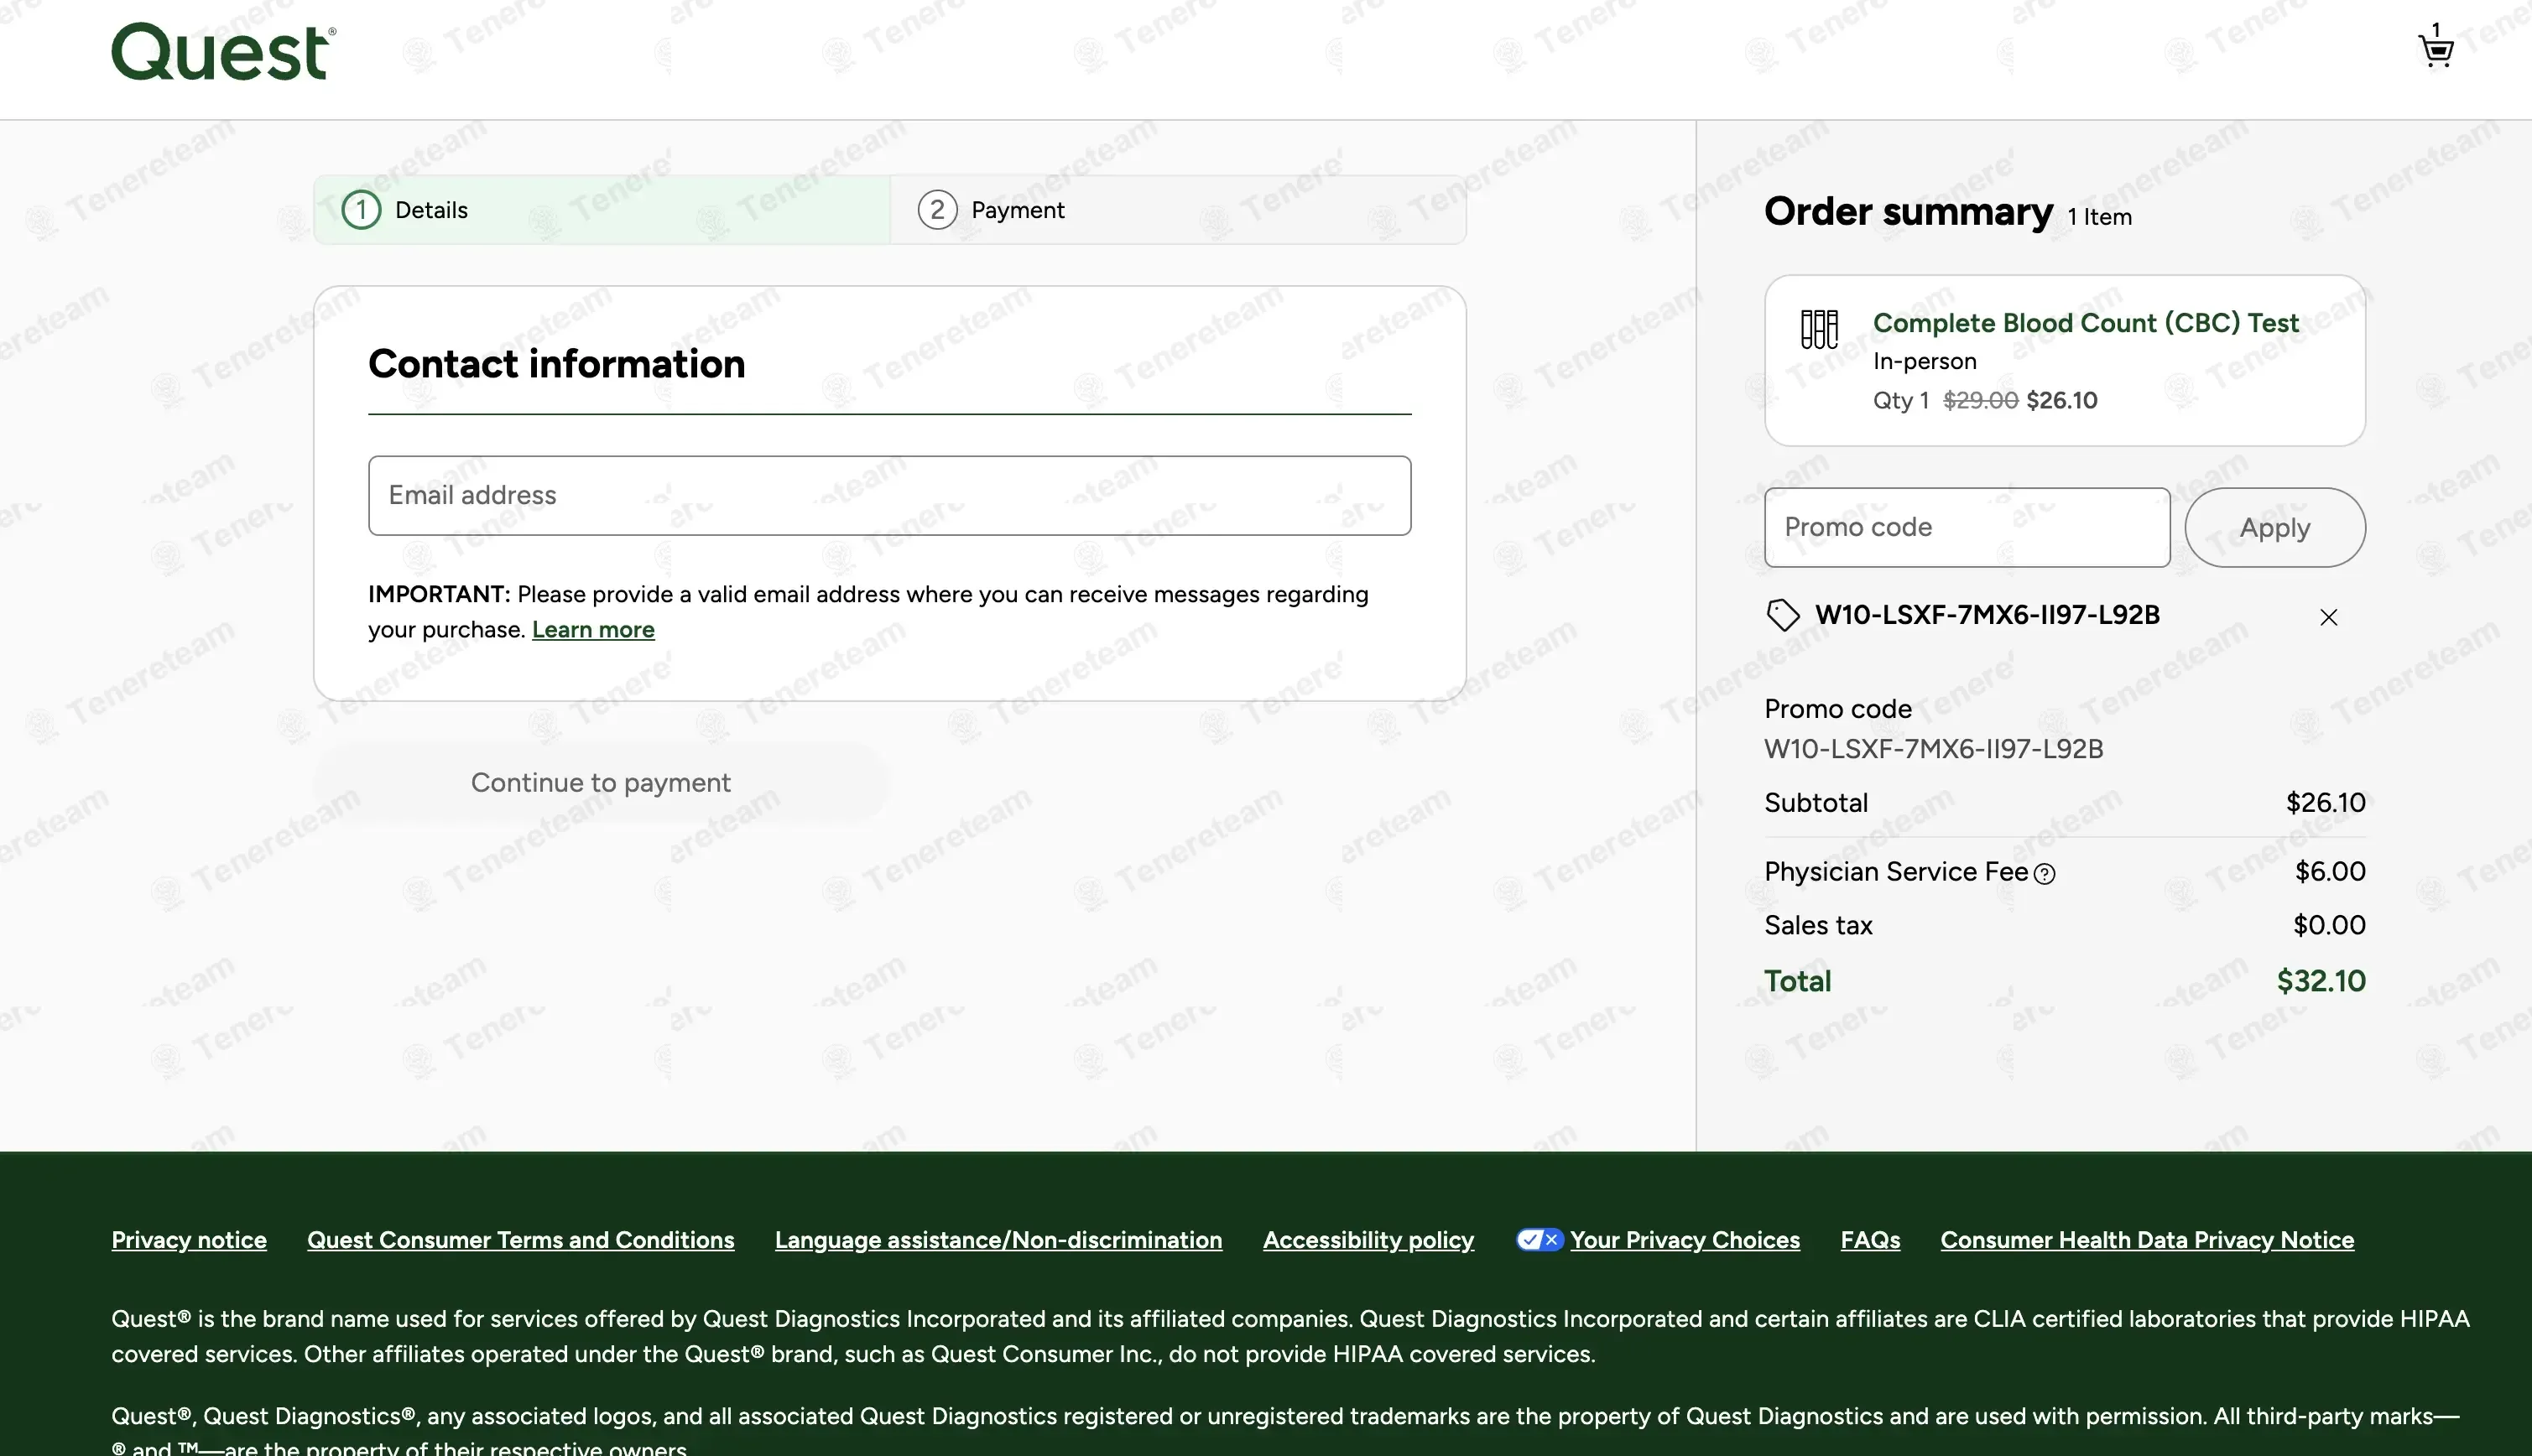Open the shopping cart icon
2532x1456 pixels.
[2436, 49]
